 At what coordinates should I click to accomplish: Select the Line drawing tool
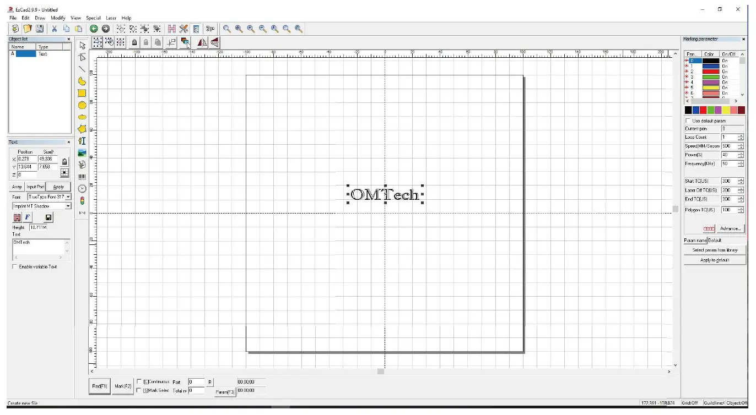point(82,69)
